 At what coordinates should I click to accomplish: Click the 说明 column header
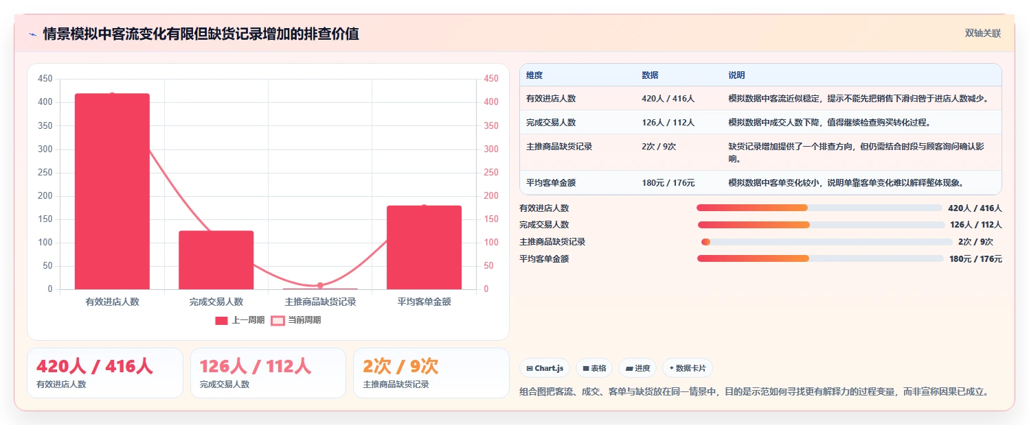coord(736,75)
